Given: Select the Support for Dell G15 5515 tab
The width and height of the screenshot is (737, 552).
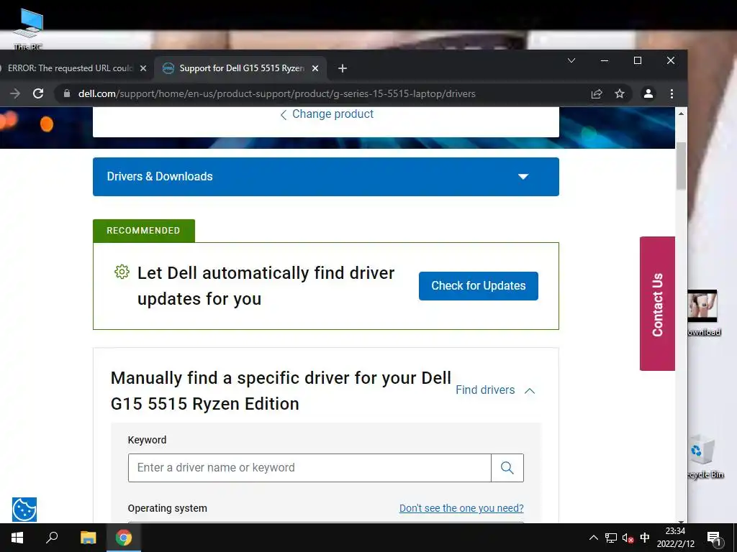Looking at the screenshot, I should pyautogui.click(x=240, y=68).
